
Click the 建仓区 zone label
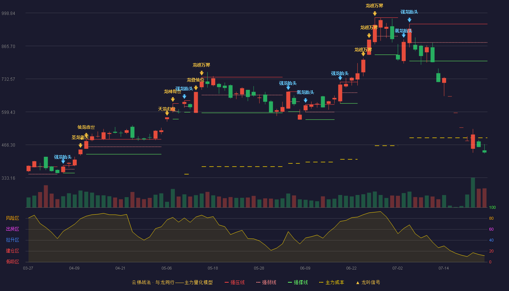[12, 251]
